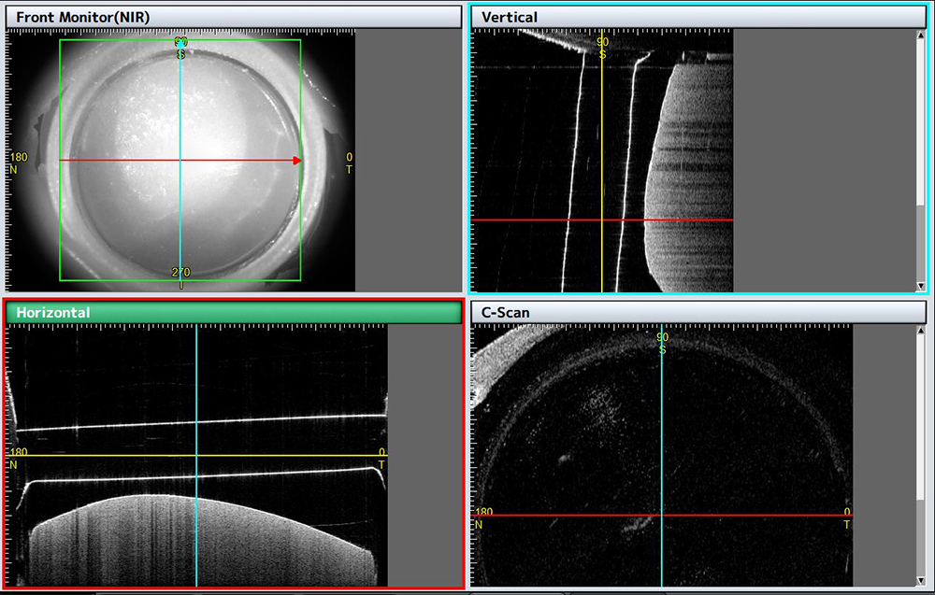The height and width of the screenshot is (595, 935).
Task: Click the "270" label in Front Monitor
Action: click(x=180, y=272)
